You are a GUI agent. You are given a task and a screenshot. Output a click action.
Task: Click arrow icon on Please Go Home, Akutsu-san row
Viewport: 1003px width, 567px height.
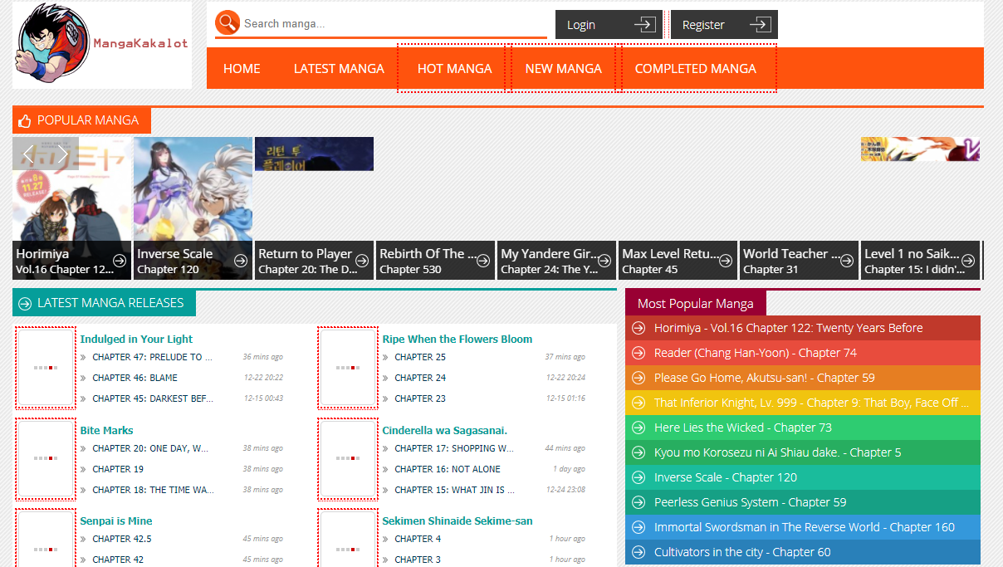pyautogui.click(x=638, y=378)
